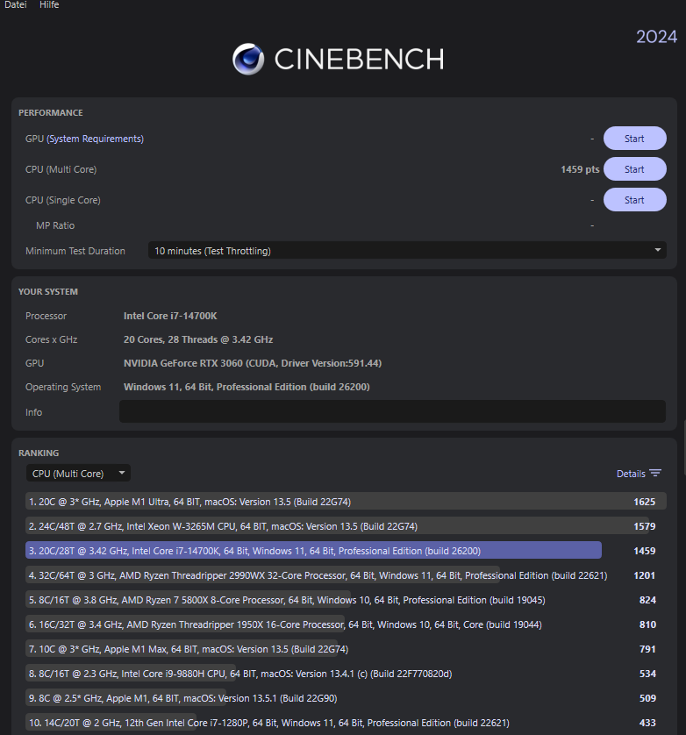Click the Details link in Ranking
This screenshot has width=686, height=735.
pos(631,474)
